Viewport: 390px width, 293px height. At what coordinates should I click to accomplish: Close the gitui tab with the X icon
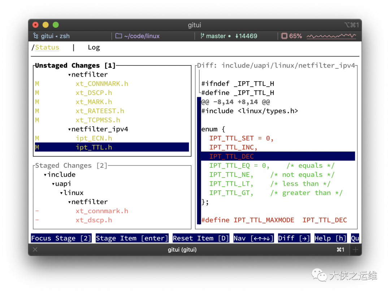pos(35,249)
